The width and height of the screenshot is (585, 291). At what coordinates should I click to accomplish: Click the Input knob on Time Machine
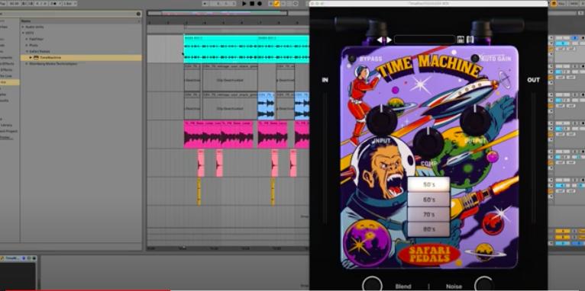tap(382, 120)
